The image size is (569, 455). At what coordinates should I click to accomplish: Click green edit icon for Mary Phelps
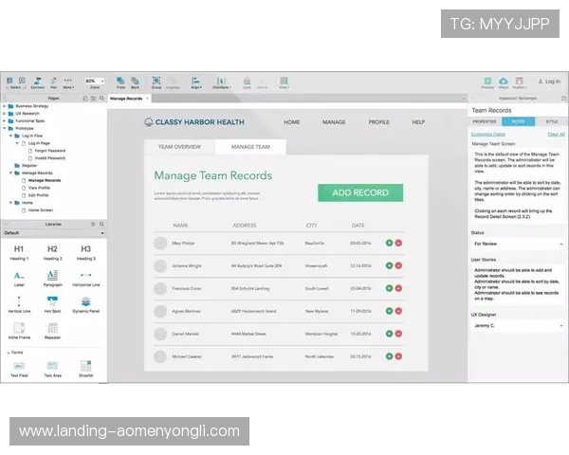coord(389,244)
